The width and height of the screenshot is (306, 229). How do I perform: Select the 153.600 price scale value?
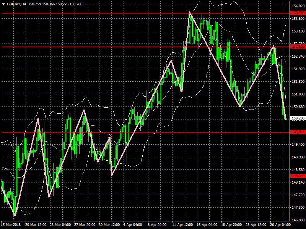point(298,18)
